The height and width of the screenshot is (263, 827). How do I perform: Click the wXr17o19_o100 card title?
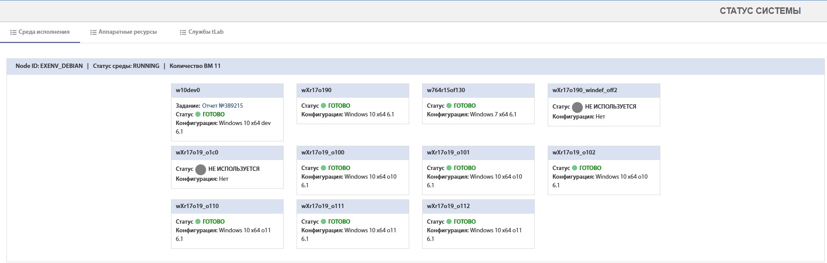(323, 153)
